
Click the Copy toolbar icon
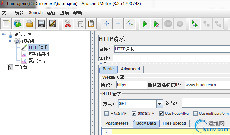pyautogui.click(x=79, y=24)
